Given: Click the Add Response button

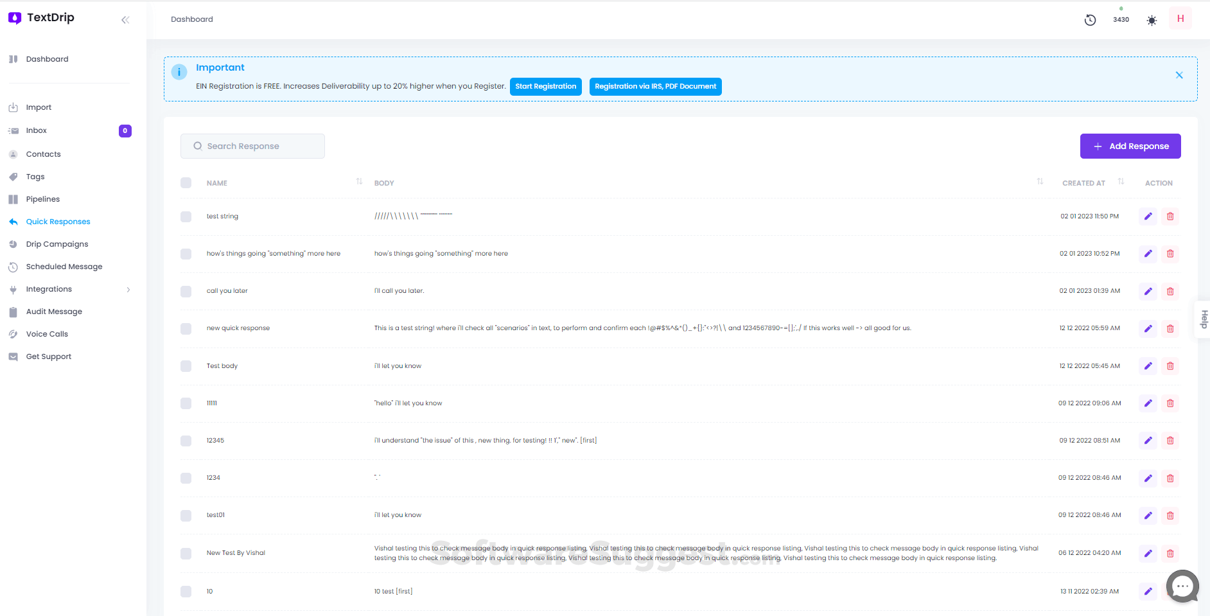Looking at the screenshot, I should 1130,146.
